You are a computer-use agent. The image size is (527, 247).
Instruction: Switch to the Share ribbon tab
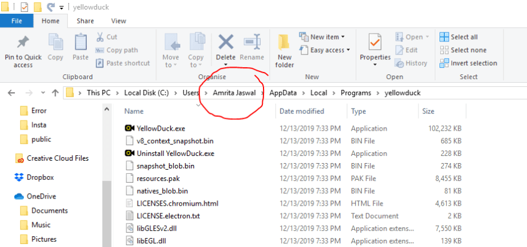[85, 21]
